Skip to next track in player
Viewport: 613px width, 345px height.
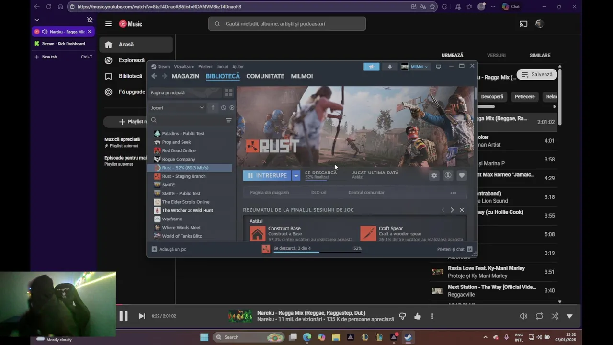[142, 316]
